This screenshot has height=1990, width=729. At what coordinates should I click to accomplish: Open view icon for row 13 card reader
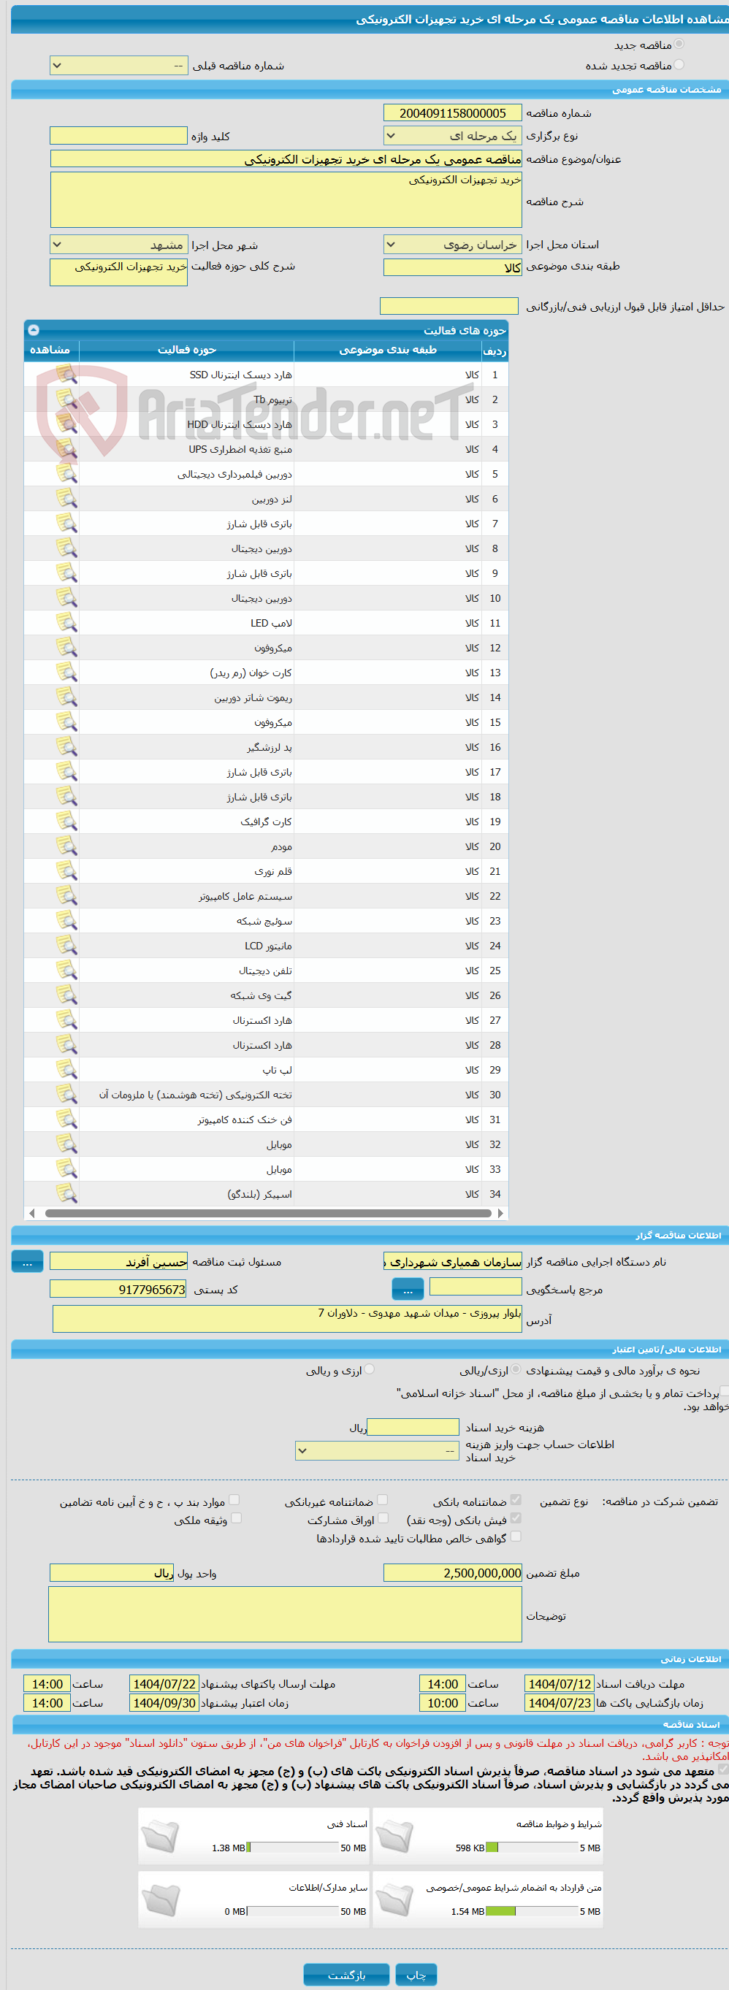66,672
